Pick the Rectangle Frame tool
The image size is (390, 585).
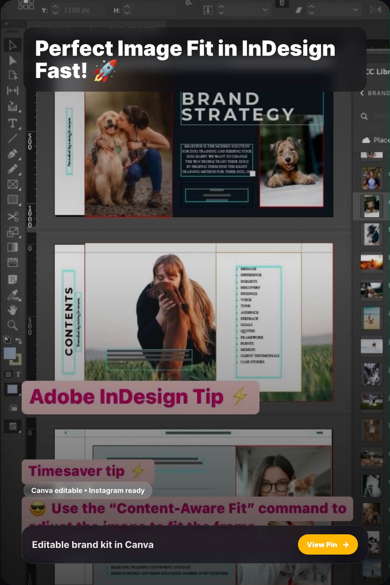pos(12,184)
